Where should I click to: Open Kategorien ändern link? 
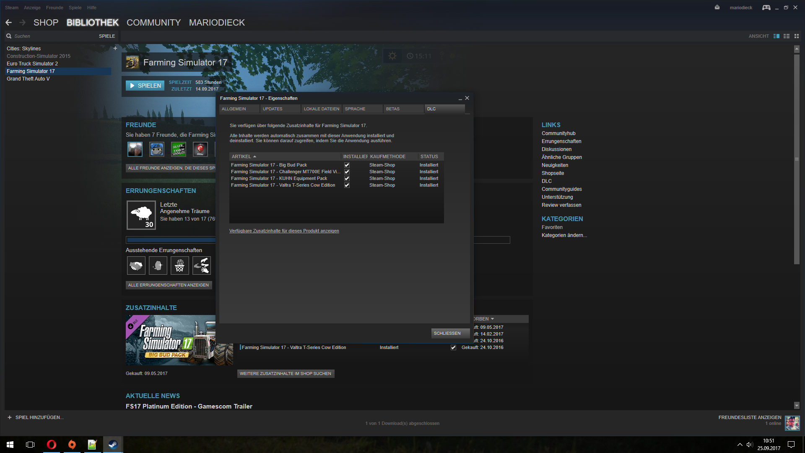(x=564, y=235)
